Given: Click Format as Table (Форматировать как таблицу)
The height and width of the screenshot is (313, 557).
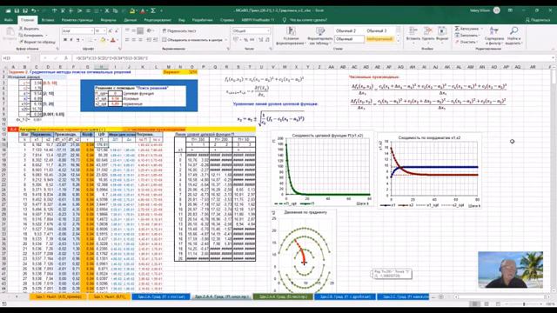Looking at the screenshot, I should (320, 36).
